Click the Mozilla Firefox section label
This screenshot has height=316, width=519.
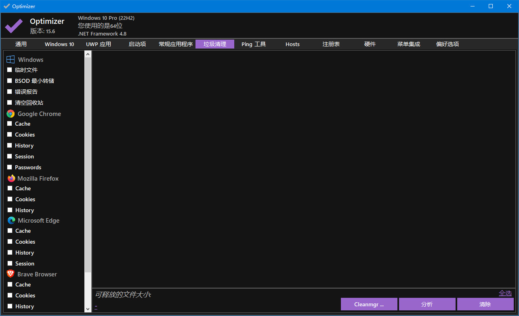point(38,178)
